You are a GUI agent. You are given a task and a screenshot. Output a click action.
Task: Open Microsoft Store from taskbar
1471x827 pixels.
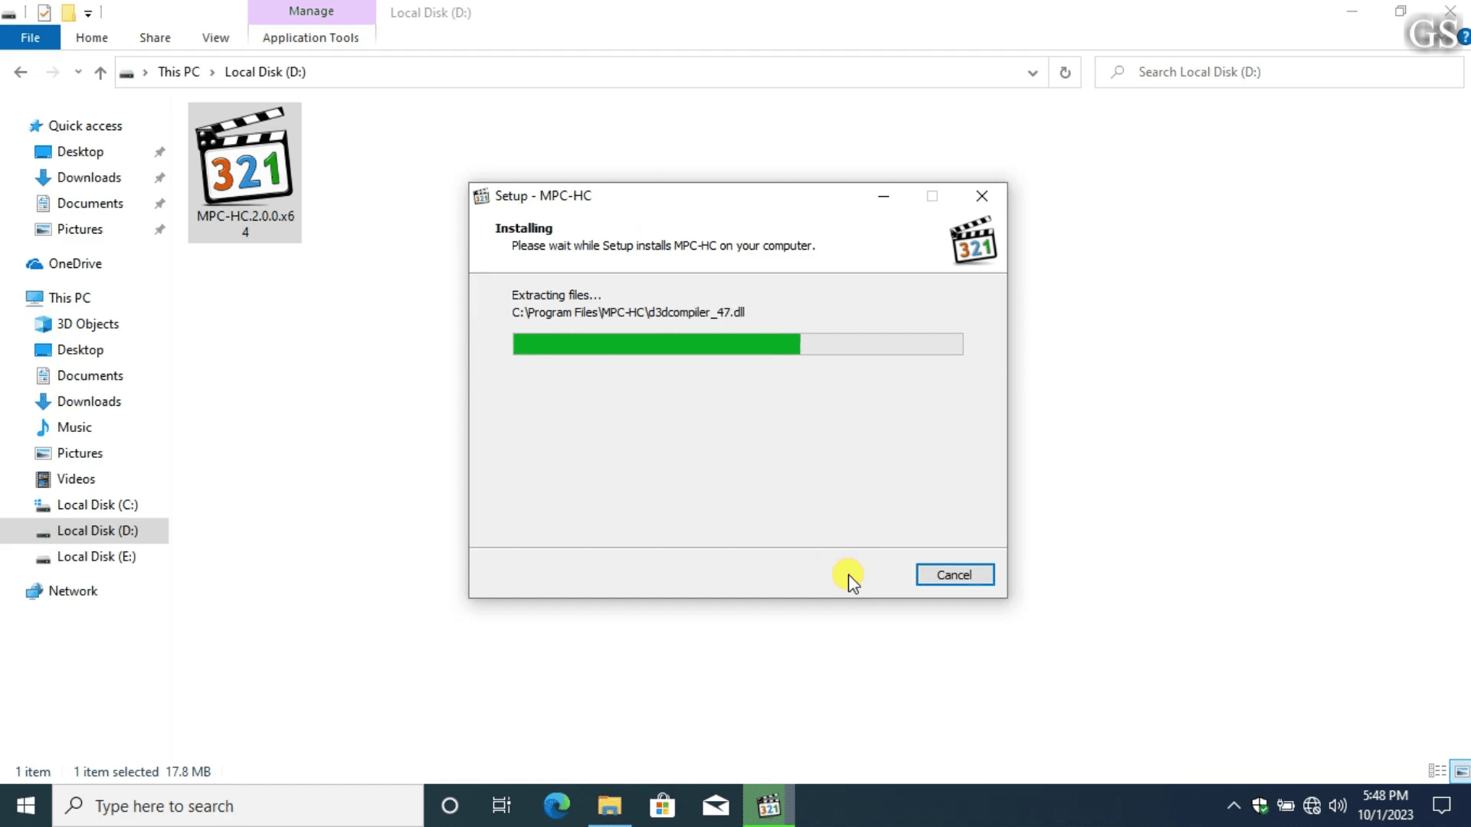[x=663, y=806]
